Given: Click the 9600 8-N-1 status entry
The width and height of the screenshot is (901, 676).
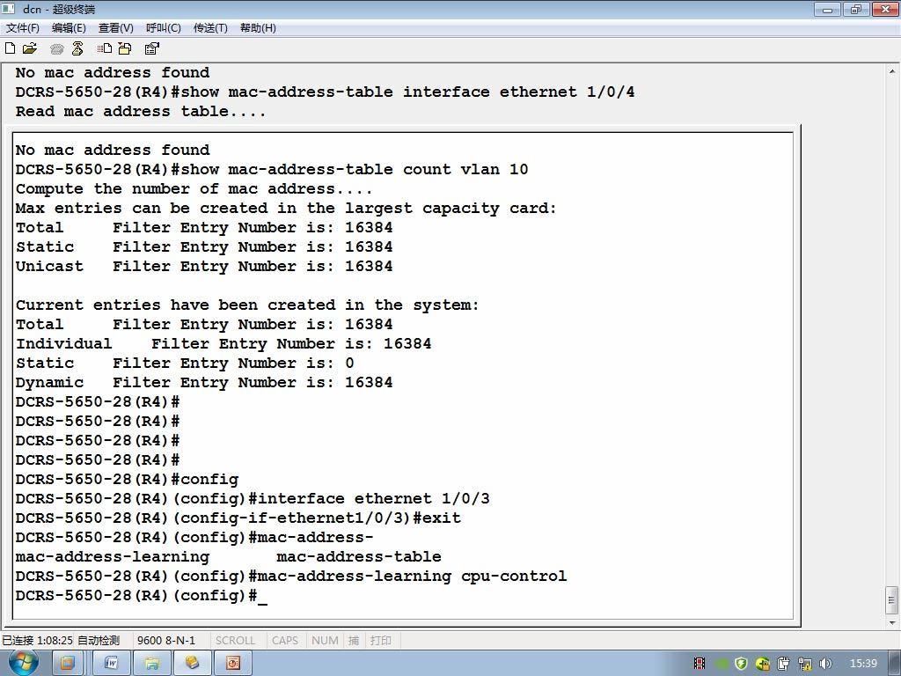Looking at the screenshot, I should [166, 640].
